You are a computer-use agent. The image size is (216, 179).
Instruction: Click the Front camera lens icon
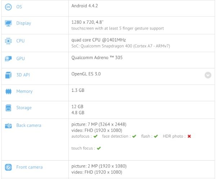tap(8, 167)
